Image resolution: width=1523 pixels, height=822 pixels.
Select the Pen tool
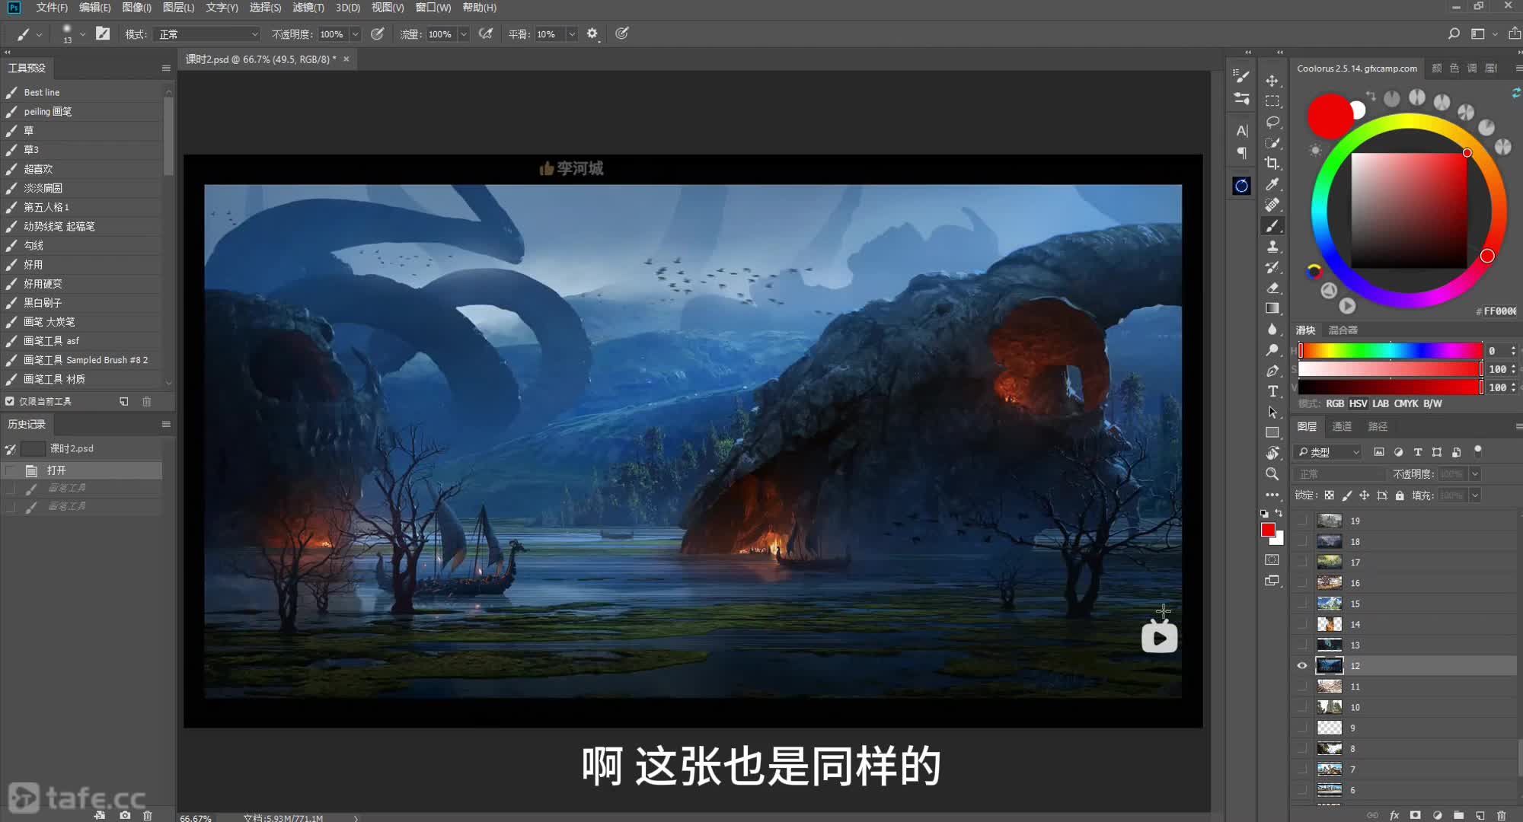click(1272, 371)
